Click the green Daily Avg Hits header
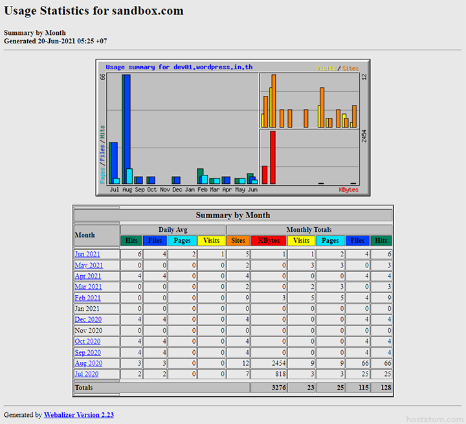 pos(131,241)
